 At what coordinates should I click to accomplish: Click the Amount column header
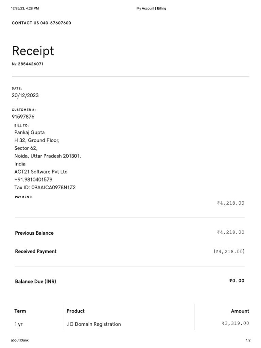(x=240, y=311)
